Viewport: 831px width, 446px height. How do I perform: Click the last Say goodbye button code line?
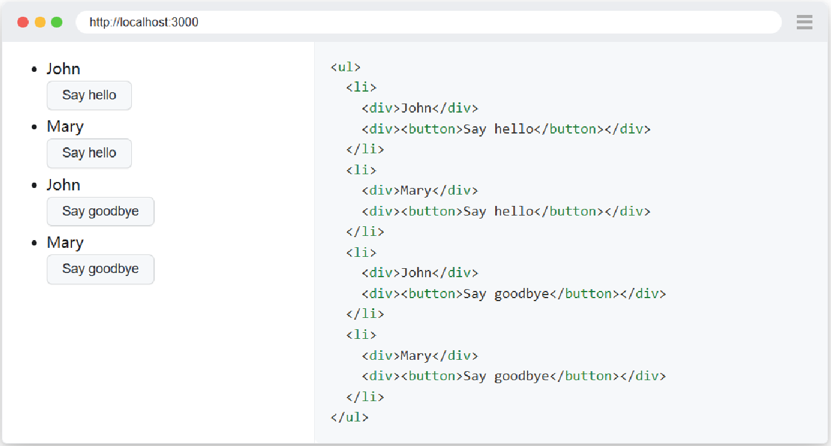(514, 376)
